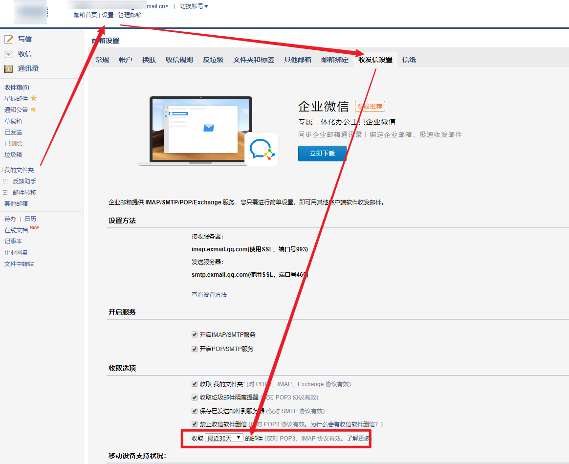The width and height of the screenshot is (569, 464).
Task: Expand the 邮件转移 folder
Action: pos(5,193)
